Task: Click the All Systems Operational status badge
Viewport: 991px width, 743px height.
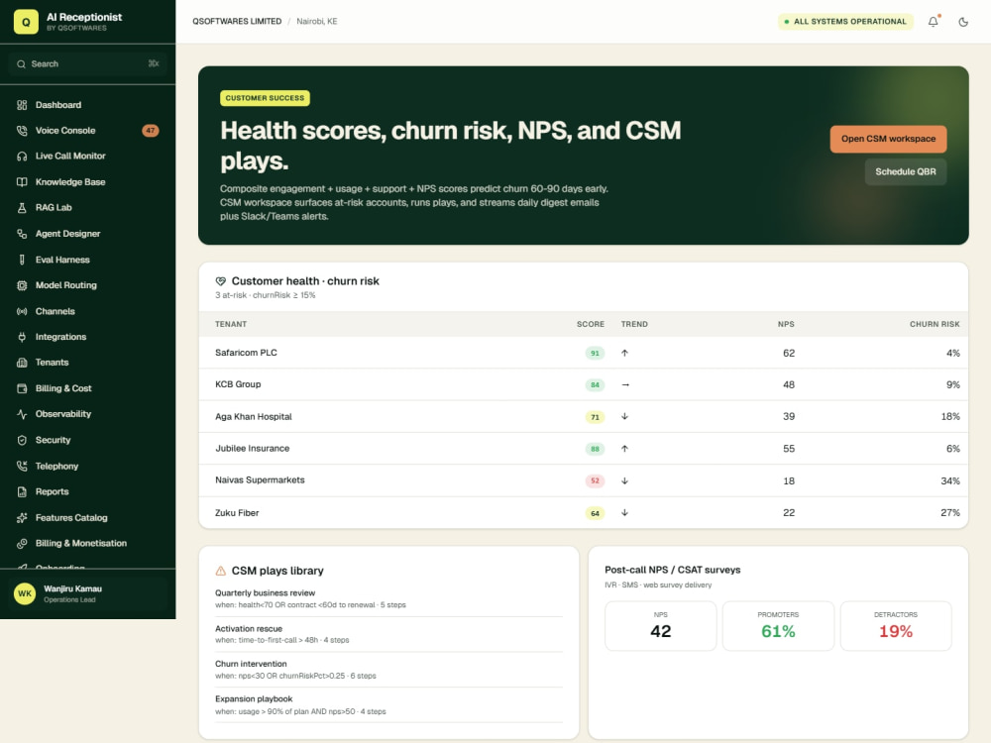Action: click(845, 22)
